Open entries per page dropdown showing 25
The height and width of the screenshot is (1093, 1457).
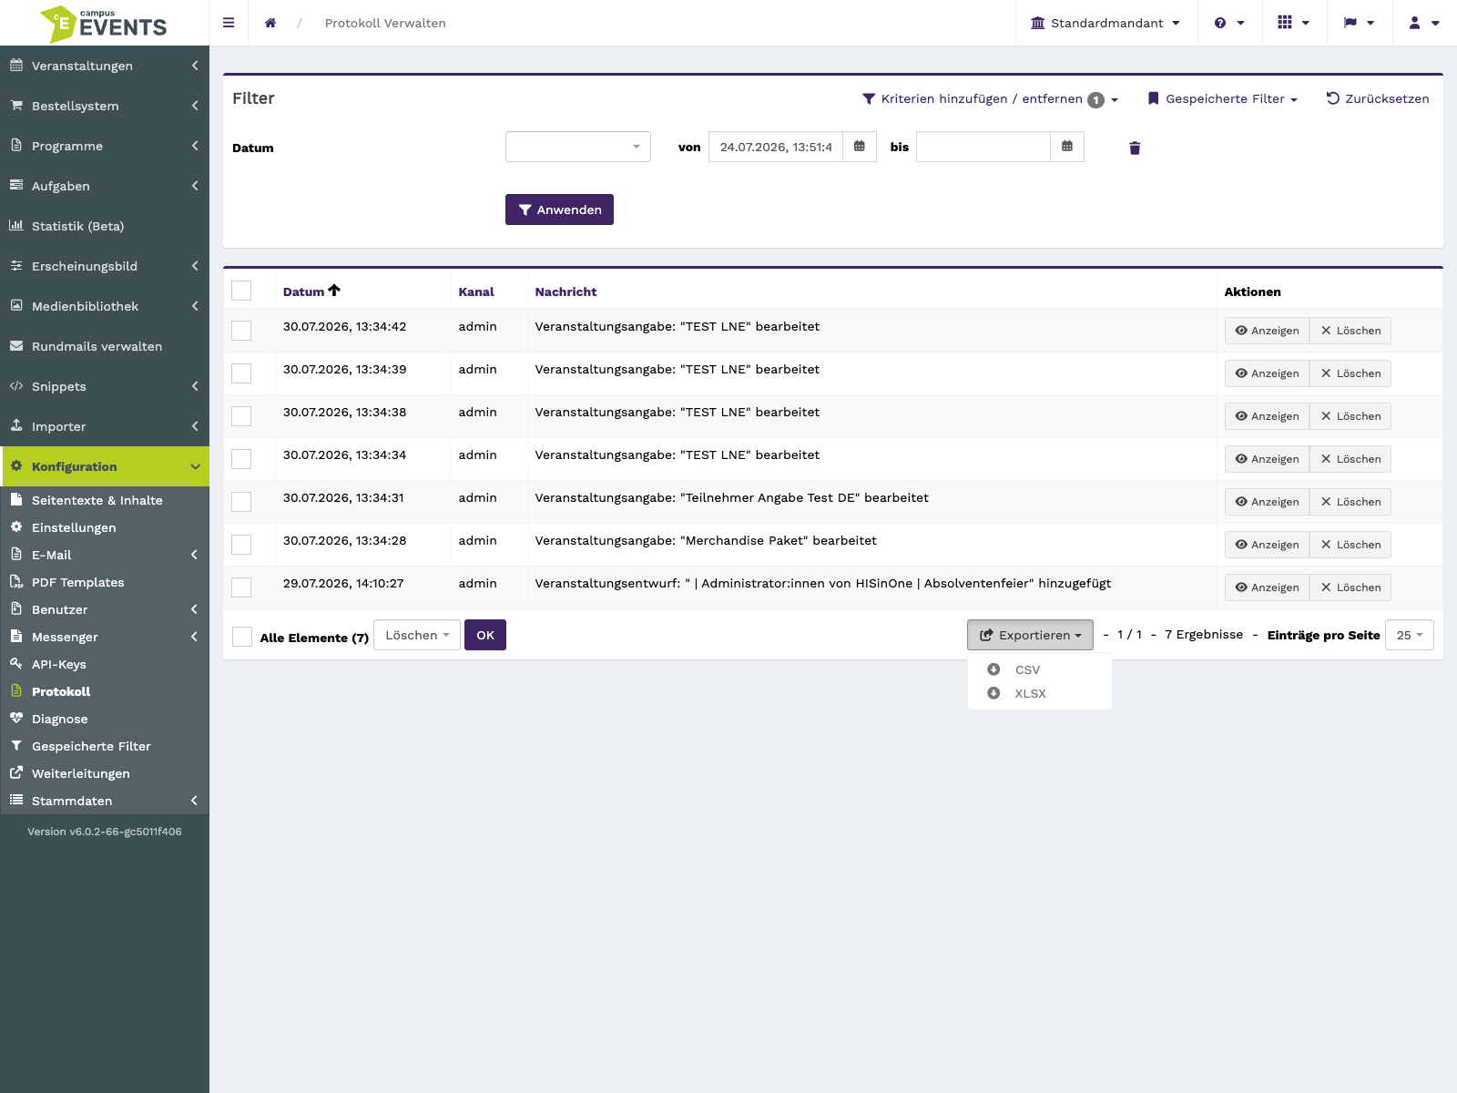pyautogui.click(x=1410, y=635)
